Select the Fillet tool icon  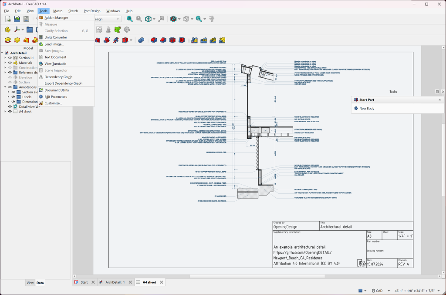click(x=154, y=40)
